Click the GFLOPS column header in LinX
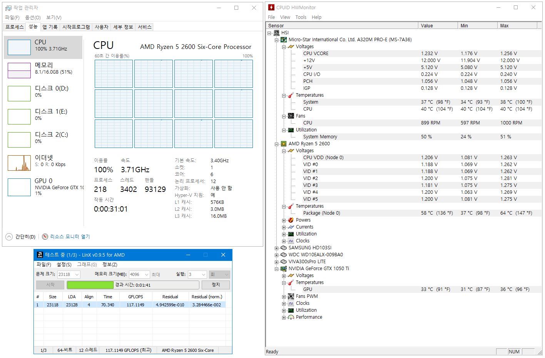 pos(135,297)
